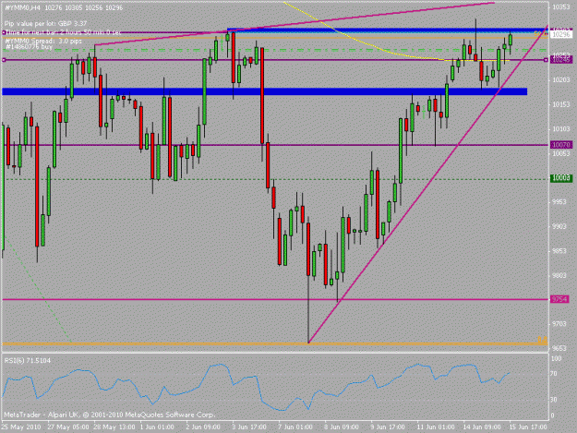This screenshot has width=577, height=433.
Task: Click the 10153 price axis label
Action: point(561,104)
